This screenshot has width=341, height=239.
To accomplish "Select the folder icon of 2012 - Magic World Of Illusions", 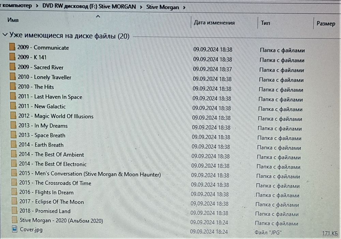I will pyautogui.click(x=14, y=115).
